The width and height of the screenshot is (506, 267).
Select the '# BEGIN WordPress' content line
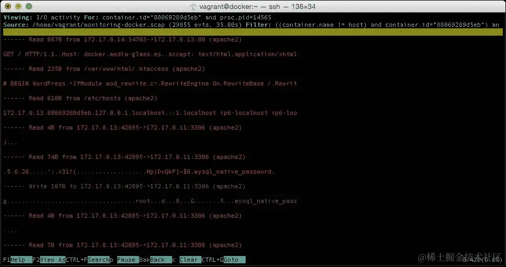pos(150,83)
